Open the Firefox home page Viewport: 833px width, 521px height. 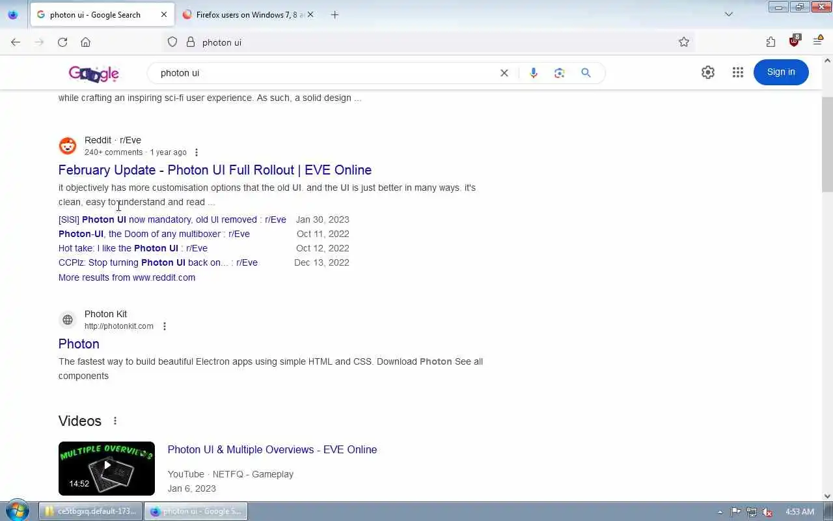click(x=85, y=42)
